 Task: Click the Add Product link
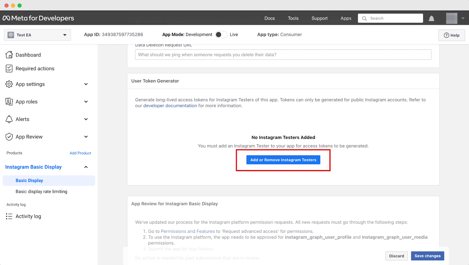coord(80,153)
